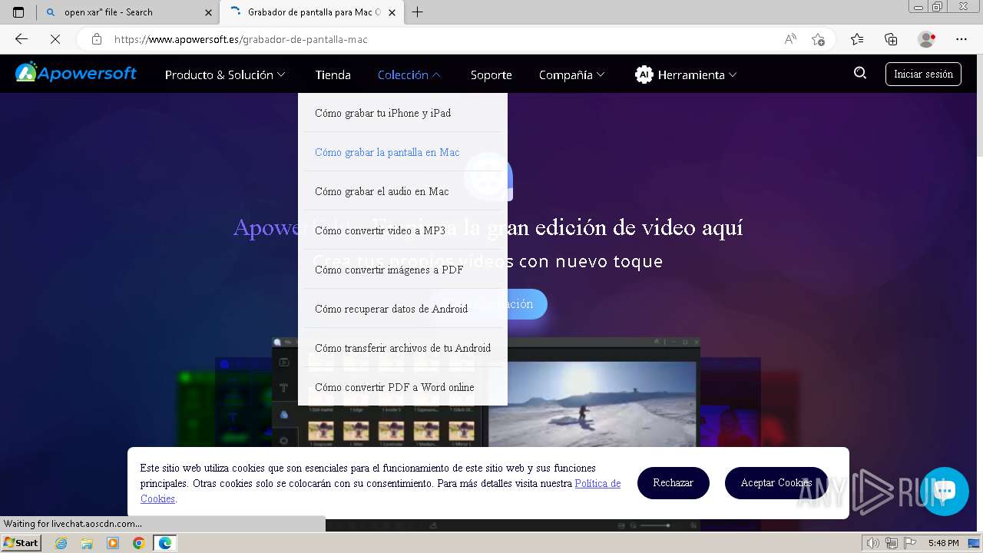Screen dimensions: 983x553
Task: Open the Read aloud icon in the address bar
Action: click(790, 39)
